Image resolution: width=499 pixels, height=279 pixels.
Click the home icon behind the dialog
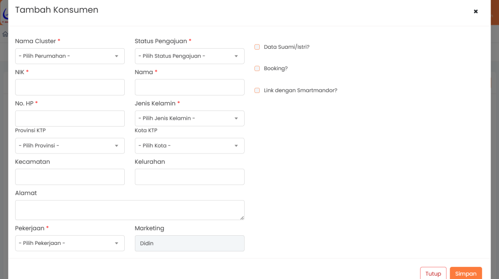point(5,34)
